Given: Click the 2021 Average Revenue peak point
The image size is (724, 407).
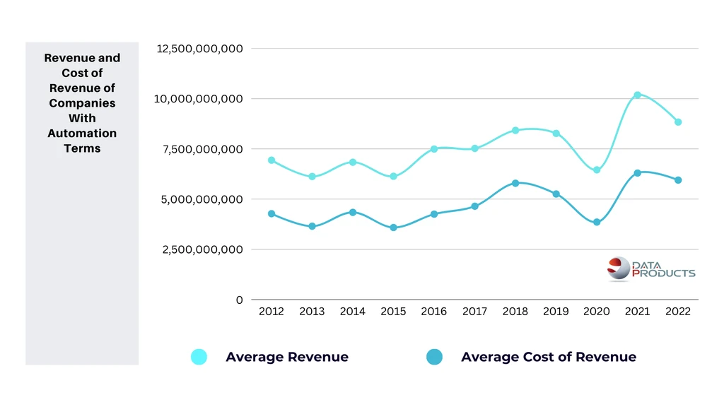Looking at the screenshot, I should 637,95.
